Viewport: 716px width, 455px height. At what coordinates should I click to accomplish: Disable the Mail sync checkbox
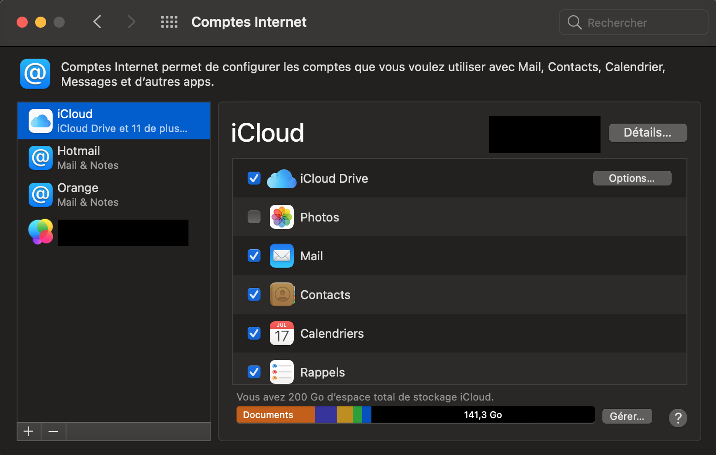[x=254, y=256]
